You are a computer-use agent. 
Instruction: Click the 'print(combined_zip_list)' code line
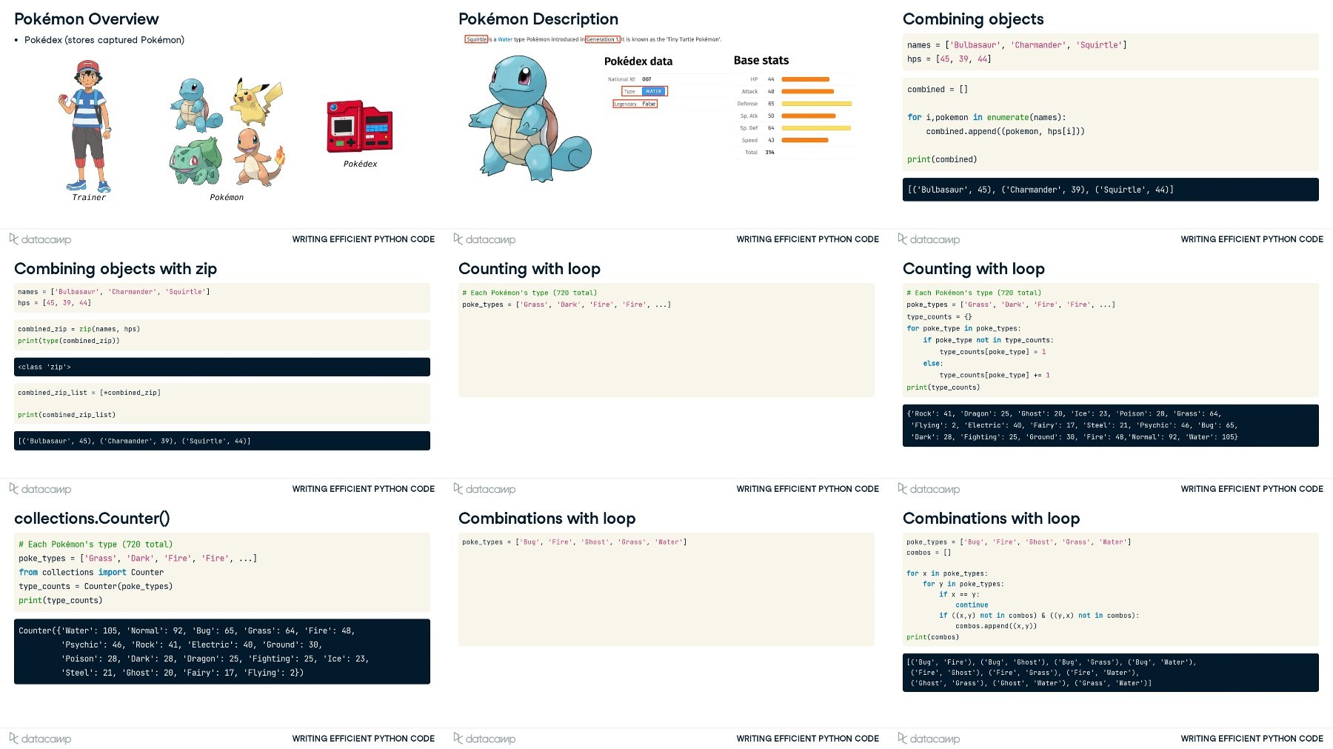[67, 415]
